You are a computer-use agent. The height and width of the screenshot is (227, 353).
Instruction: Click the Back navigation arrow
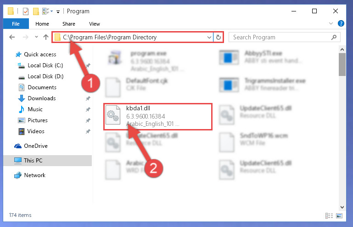(x=12, y=37)
